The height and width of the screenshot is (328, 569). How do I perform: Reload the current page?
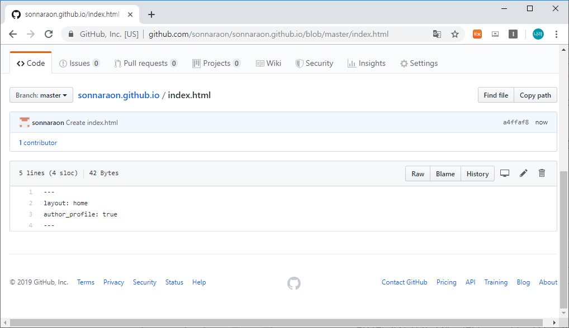(49, 34)
